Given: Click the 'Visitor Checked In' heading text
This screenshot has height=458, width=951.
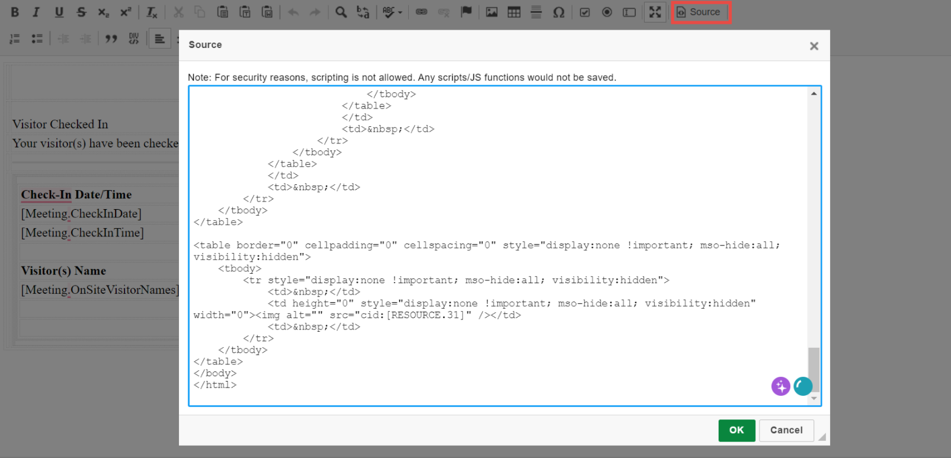Looking at the screenshot, I should click(60, 124).
